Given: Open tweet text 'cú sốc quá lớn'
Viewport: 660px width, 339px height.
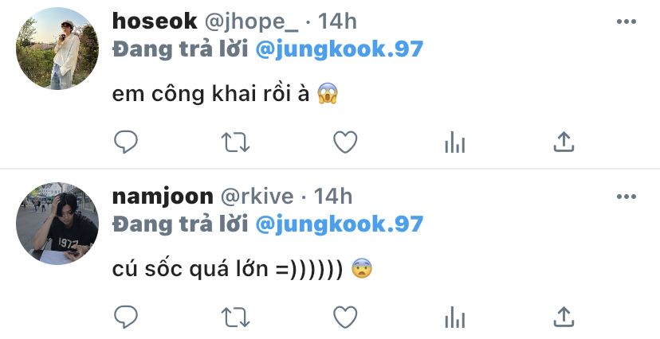Looking at the screenshot, I should point(190,269).
